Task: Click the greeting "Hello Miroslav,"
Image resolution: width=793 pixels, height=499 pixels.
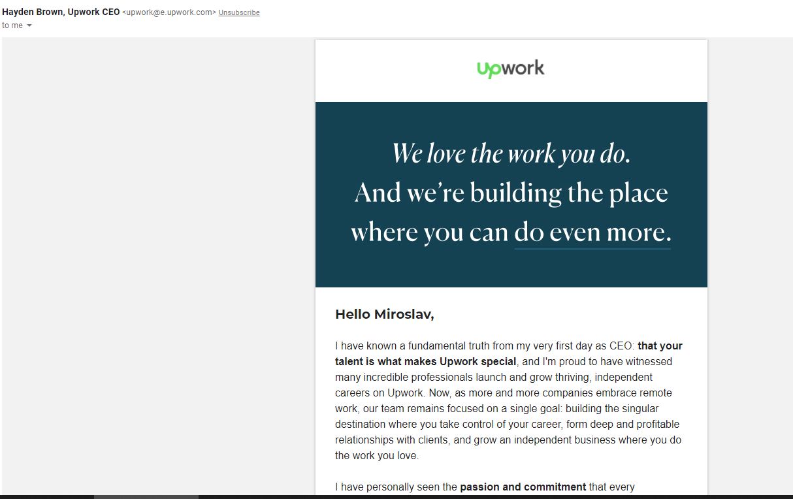Action: click(385, 314)
